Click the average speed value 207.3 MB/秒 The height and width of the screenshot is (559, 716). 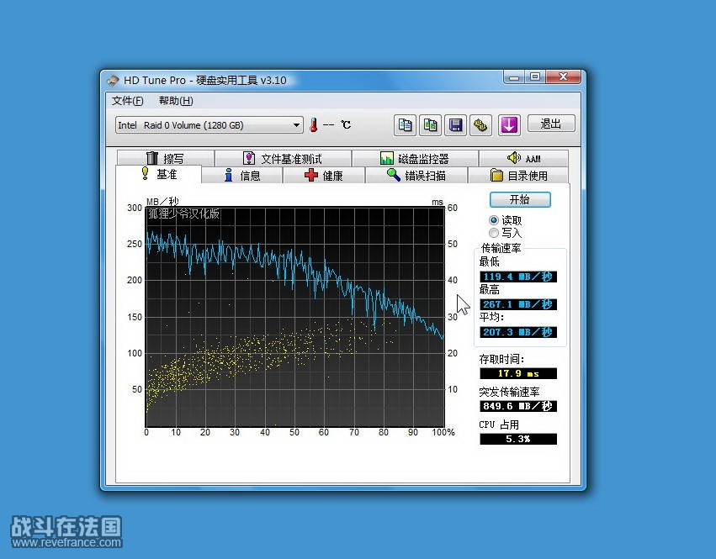pos(518,332)
